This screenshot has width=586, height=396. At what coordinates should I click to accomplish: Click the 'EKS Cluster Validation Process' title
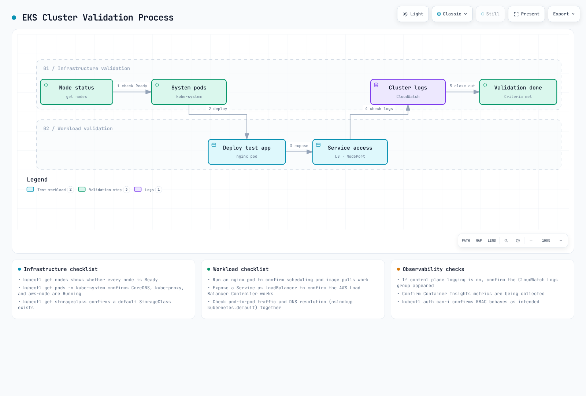coord(98,18)
